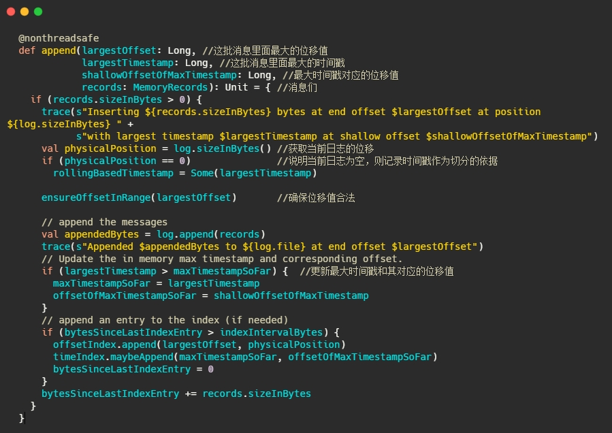The image size is (612, 433).
Task: Click the '// append the messages' comment
Action: [104, 222]
